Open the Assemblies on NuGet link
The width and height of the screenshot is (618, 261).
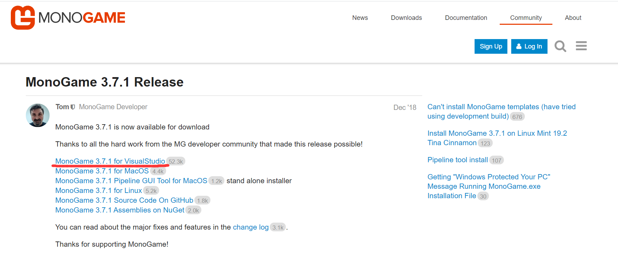pos(120,210)
